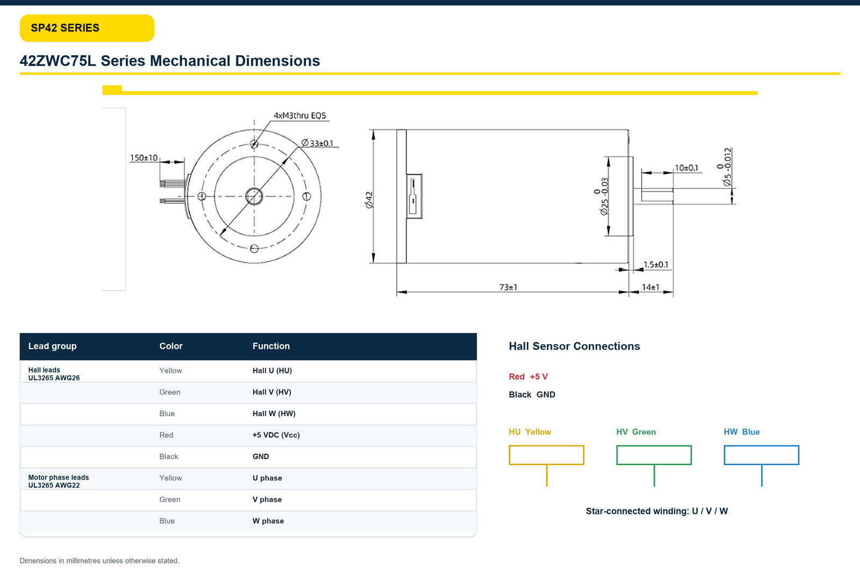
Task: Select the Hall Sensor Connections heading
Action: [x=574, y=346]
